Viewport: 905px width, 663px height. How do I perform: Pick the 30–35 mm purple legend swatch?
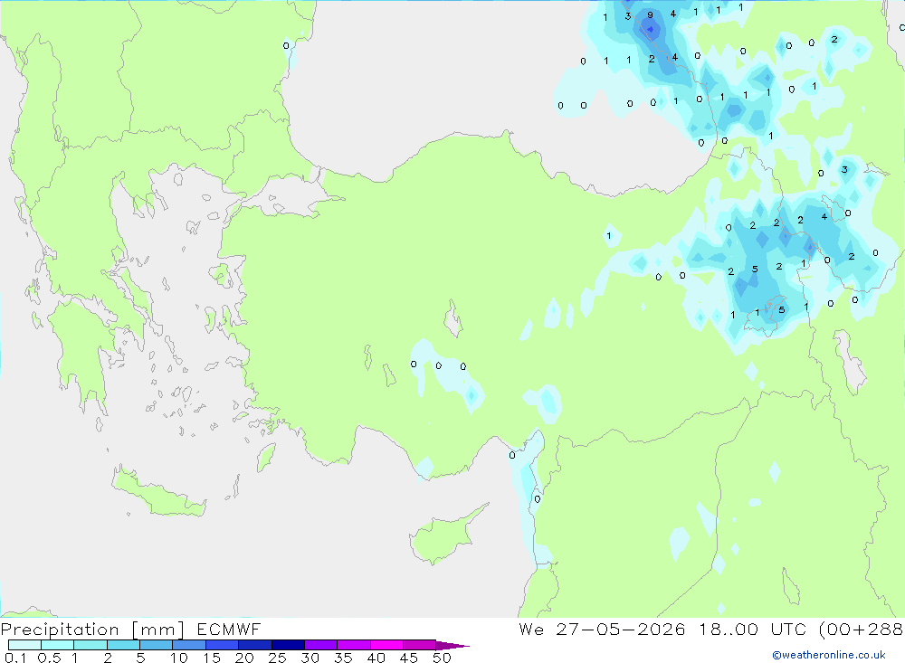pyautogui.click(x=320, y=645)
